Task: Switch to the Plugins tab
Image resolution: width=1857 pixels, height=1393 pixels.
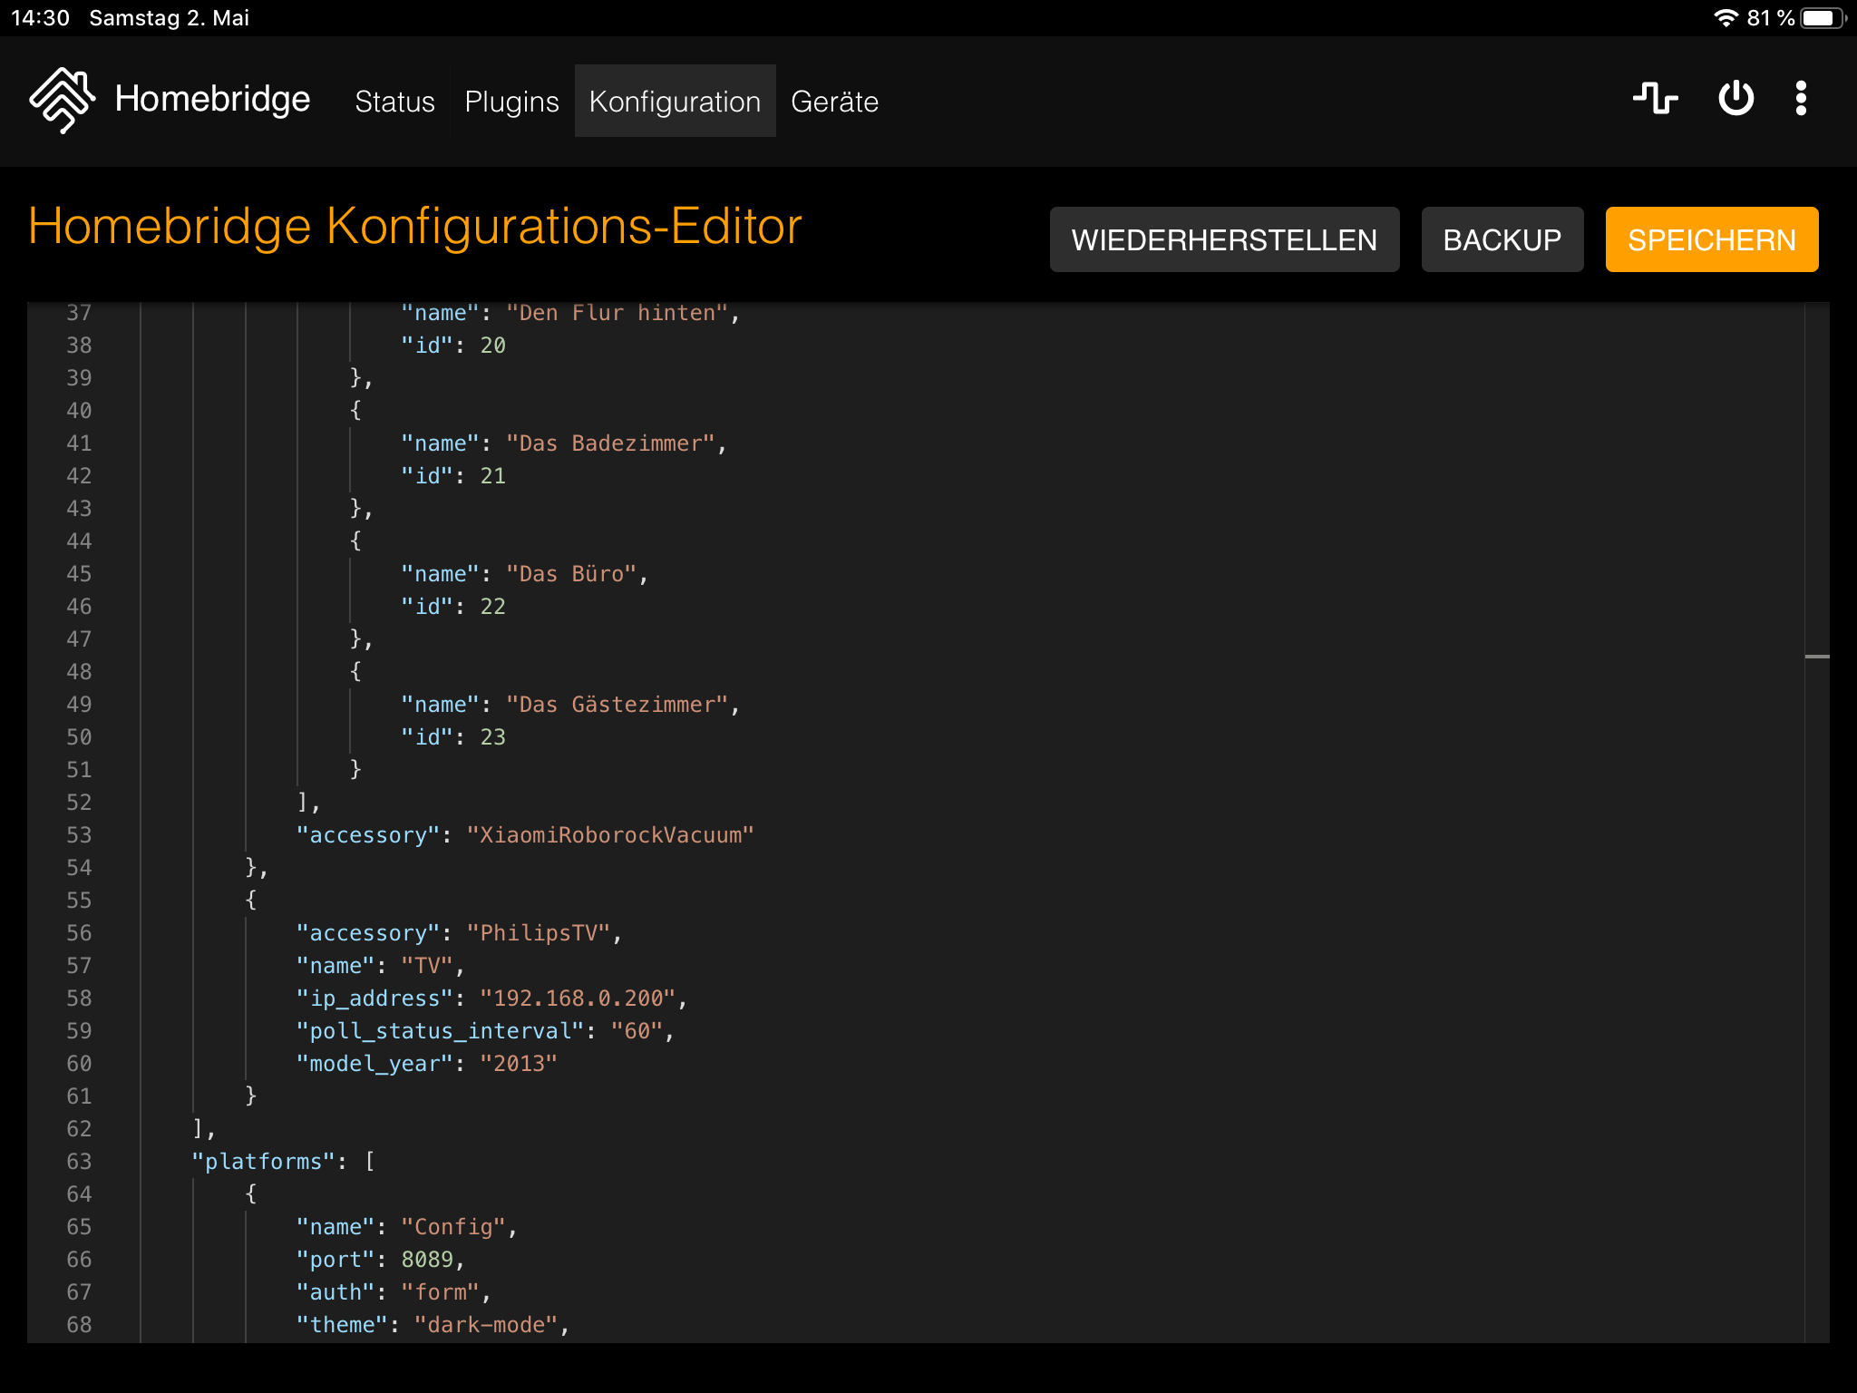Action: pos(511,102)
